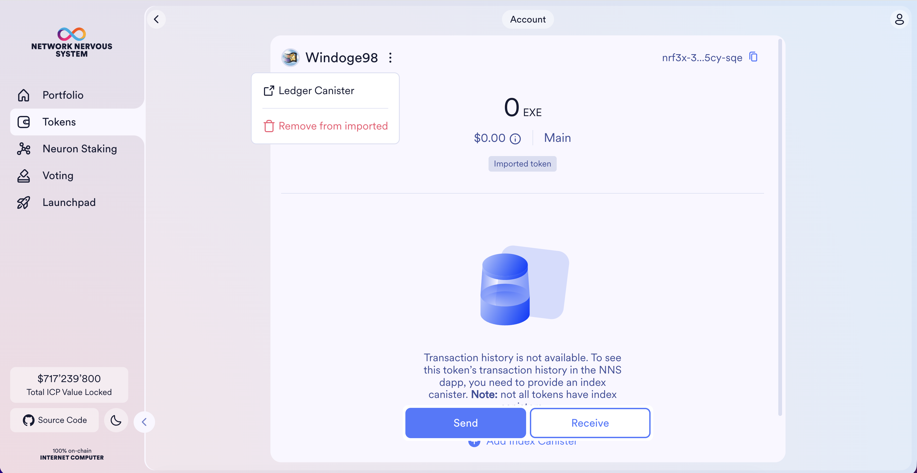
Task: Click the Launchpad rocket icon
Action: (24, 202)
